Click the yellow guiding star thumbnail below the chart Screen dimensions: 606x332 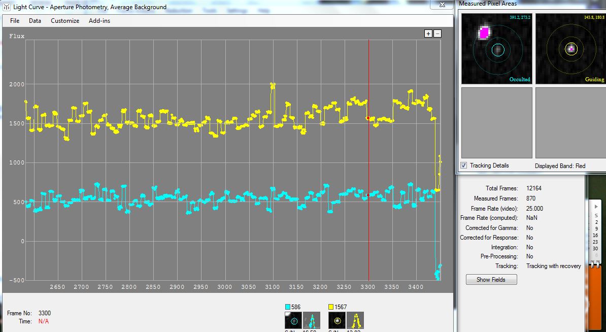pos(337,320)
